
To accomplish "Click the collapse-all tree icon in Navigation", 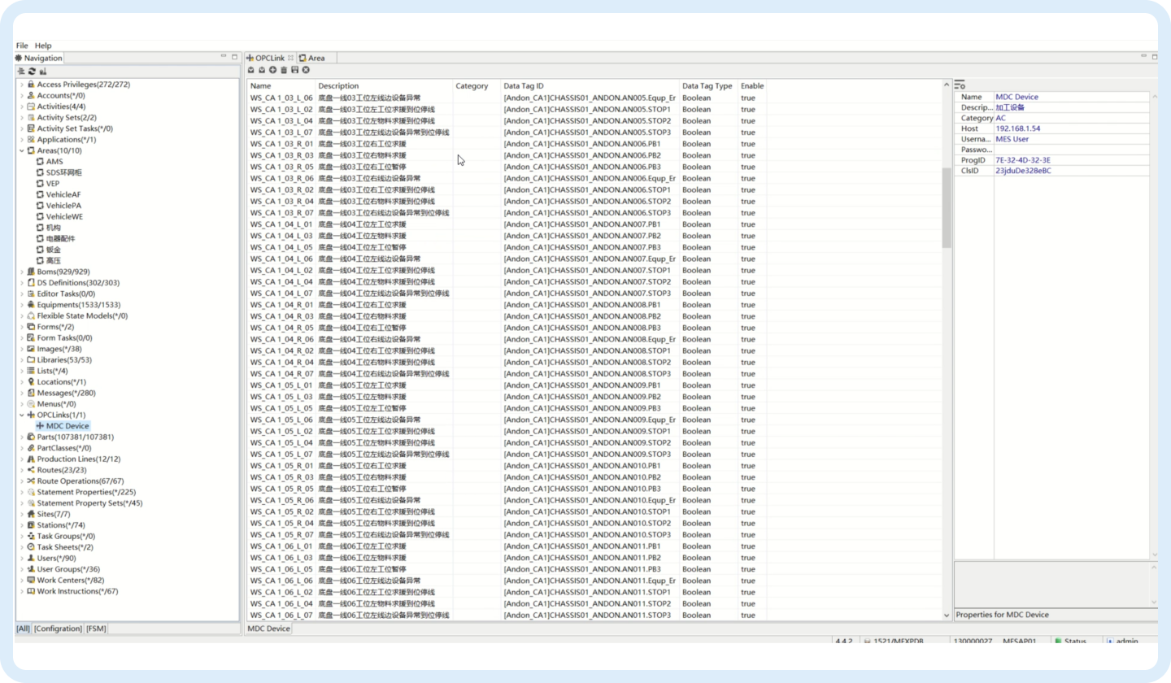I will [x=21, y=72].
